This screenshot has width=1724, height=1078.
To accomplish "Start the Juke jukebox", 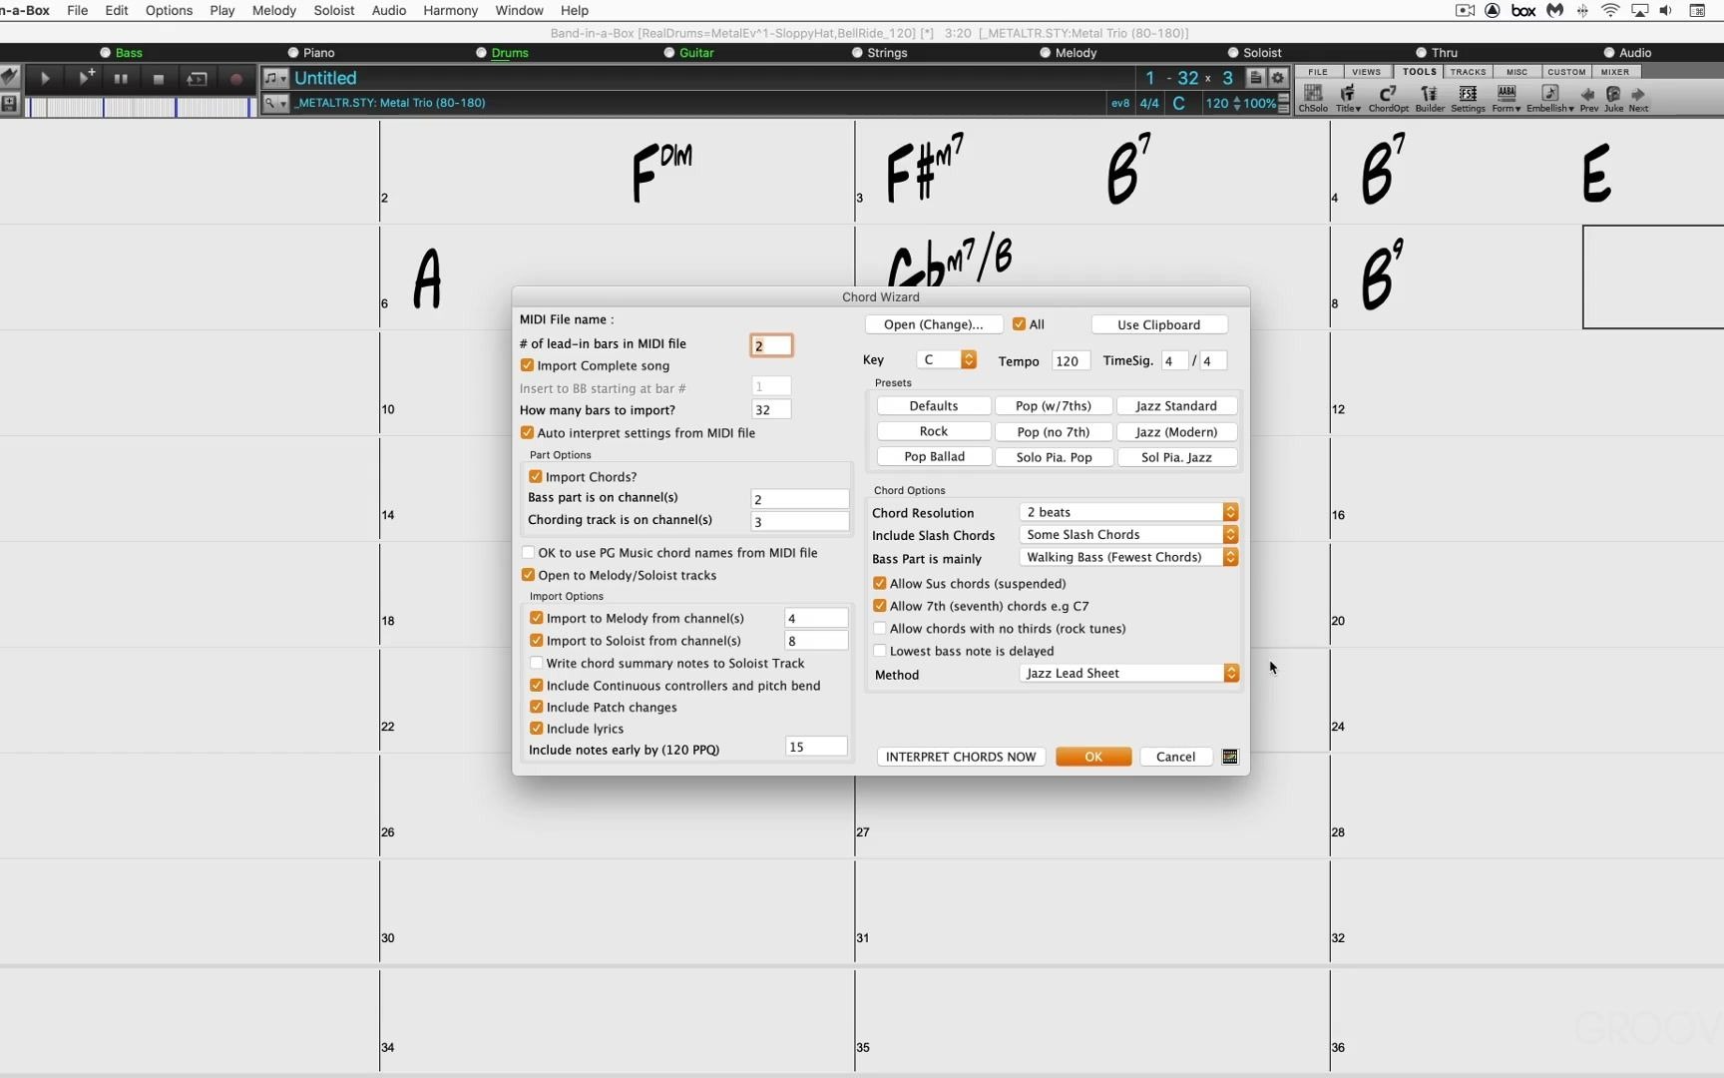I will (x=1613, y=99).
